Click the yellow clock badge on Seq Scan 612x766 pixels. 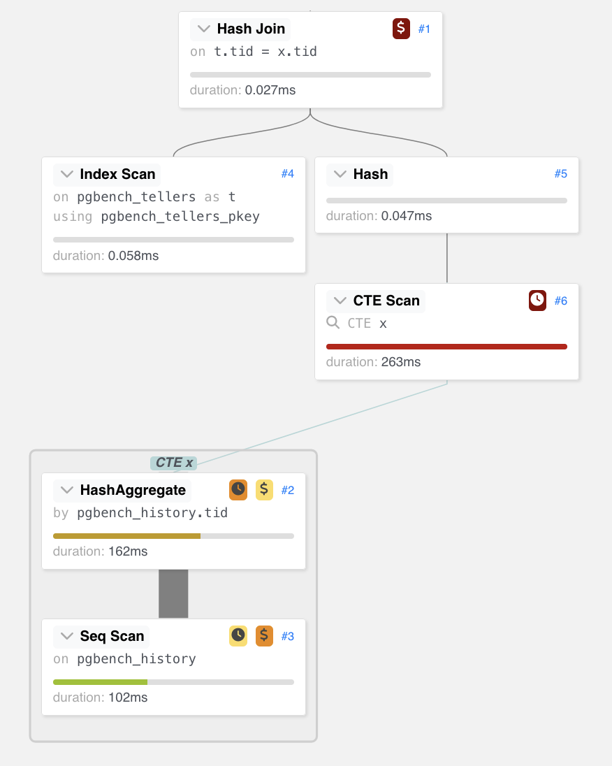(x=238, y=635)
